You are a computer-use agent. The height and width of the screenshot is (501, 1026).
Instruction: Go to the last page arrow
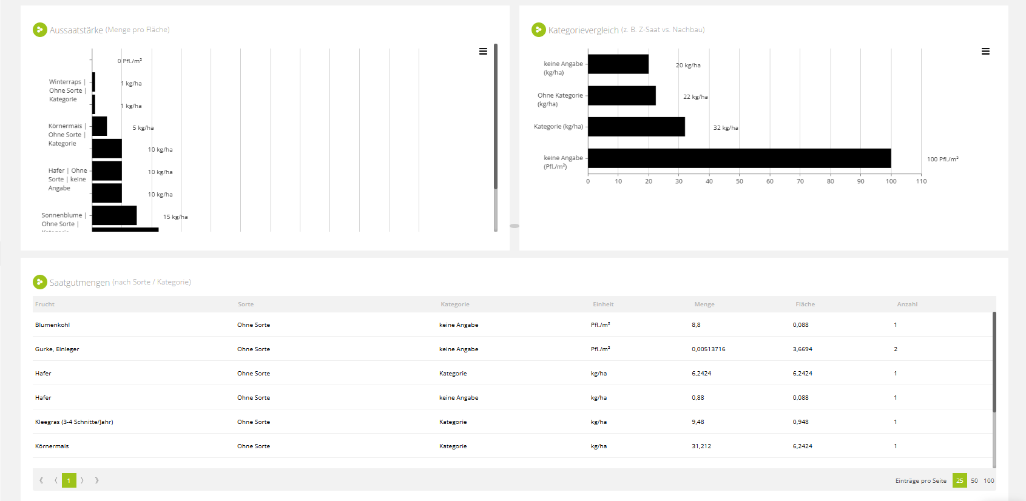96,480
